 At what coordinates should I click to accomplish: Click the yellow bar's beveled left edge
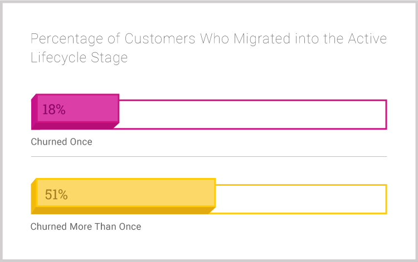point(34,196)
